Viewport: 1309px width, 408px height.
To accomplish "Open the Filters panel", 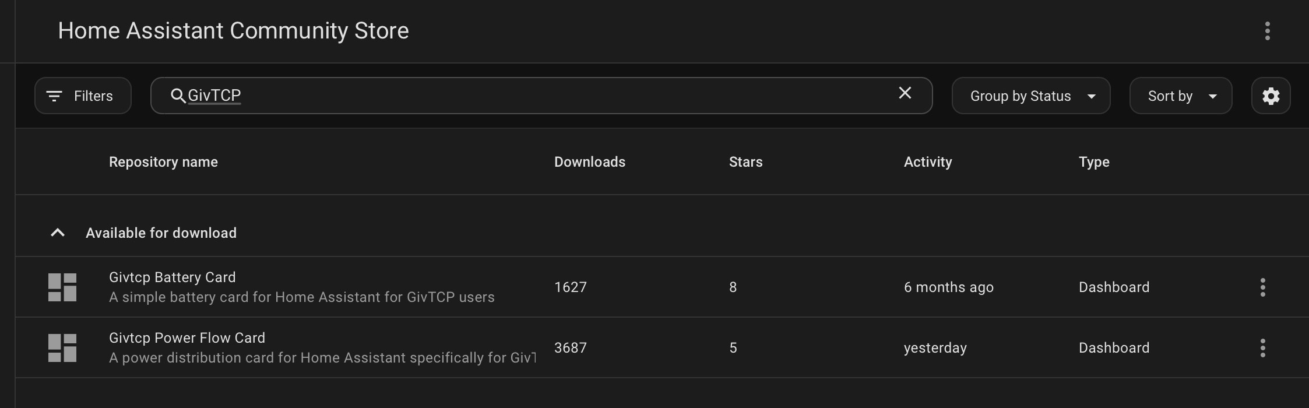I will point(83,96).
